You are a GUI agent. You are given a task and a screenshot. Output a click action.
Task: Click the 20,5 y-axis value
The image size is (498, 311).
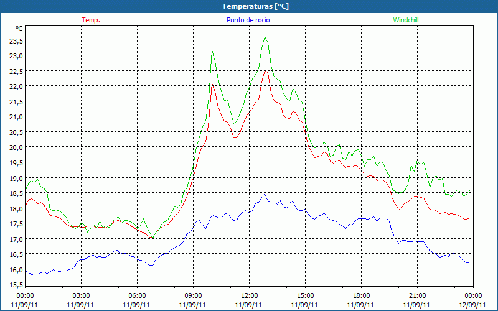coord(16,132)
